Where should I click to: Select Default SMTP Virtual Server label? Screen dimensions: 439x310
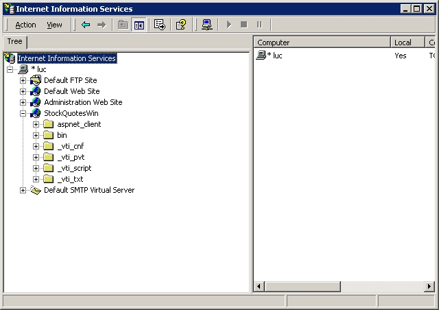point(89,190)
